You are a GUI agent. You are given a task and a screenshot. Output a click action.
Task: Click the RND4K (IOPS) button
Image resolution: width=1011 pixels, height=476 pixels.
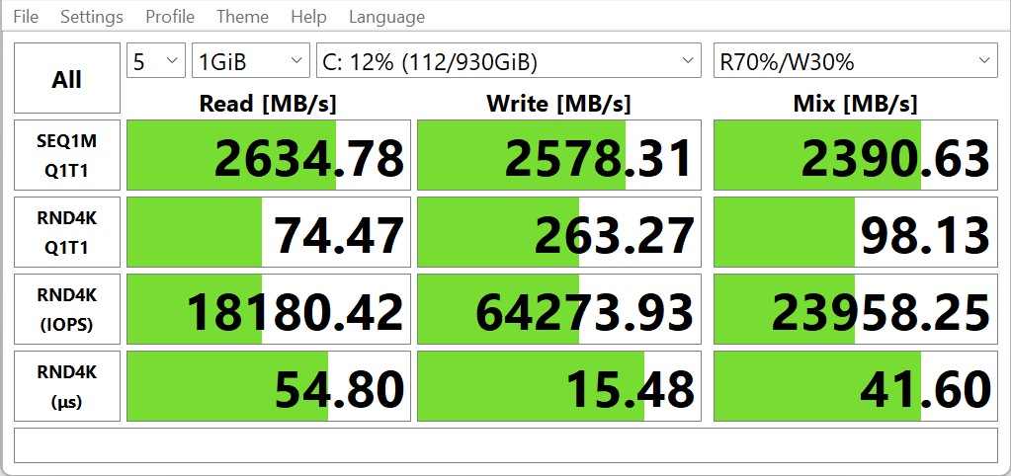tap(66, 309)
